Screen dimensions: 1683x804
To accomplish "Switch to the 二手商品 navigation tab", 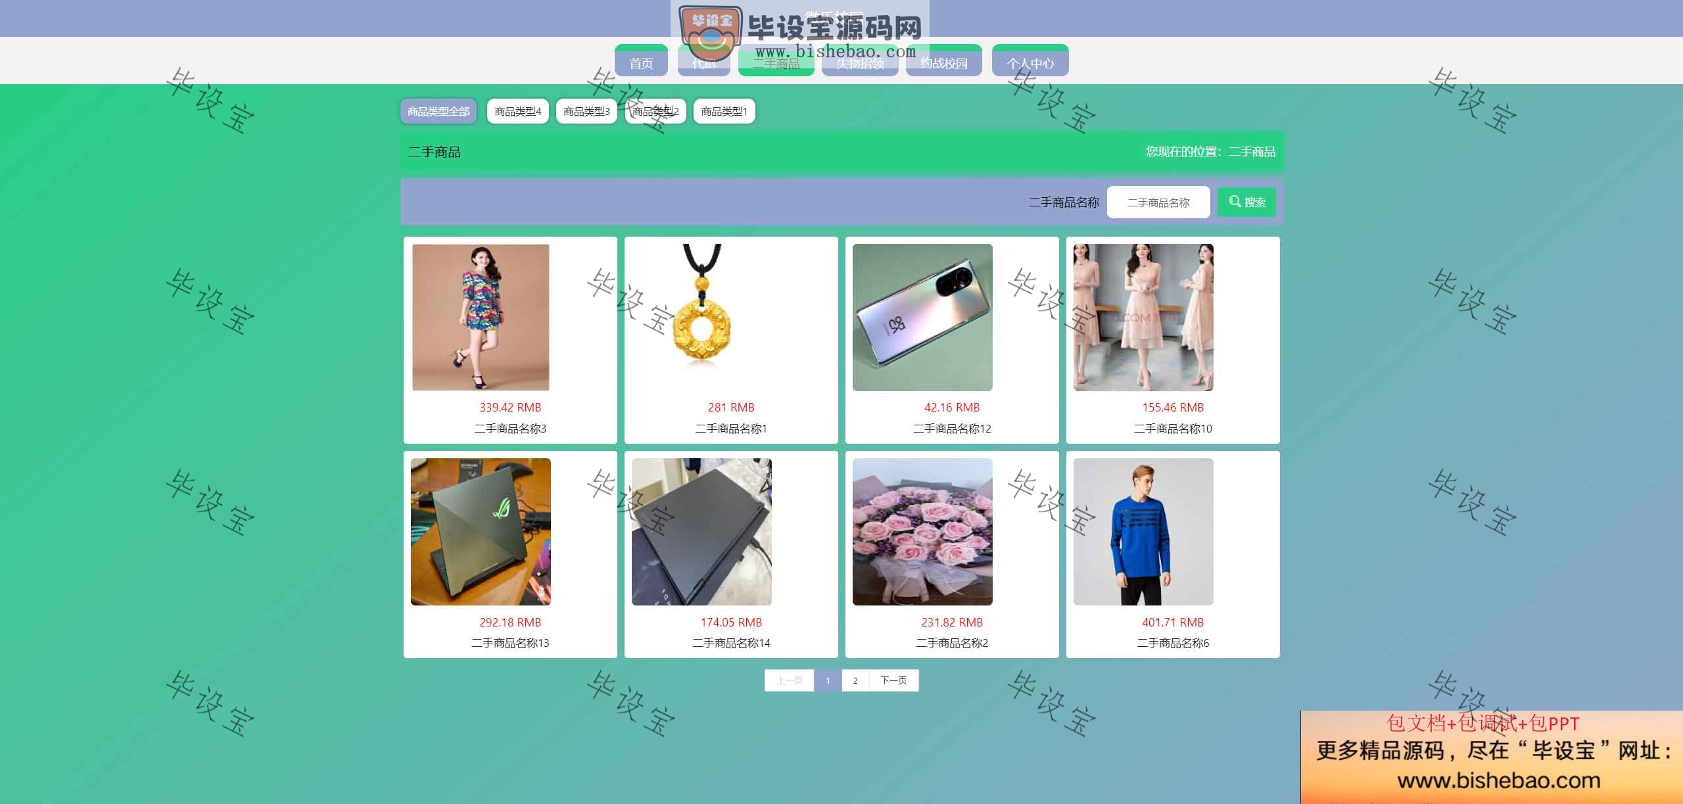I will 776,60.
